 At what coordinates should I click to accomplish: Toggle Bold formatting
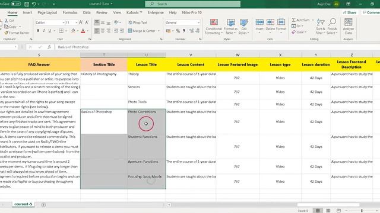38,31
